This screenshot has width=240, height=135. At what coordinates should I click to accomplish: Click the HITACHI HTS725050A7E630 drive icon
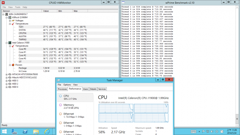(x=10, y=74)
